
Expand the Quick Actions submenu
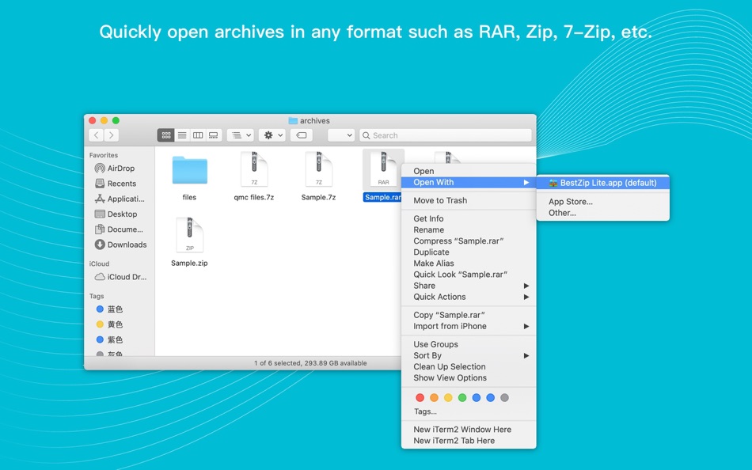coord(469,297)
